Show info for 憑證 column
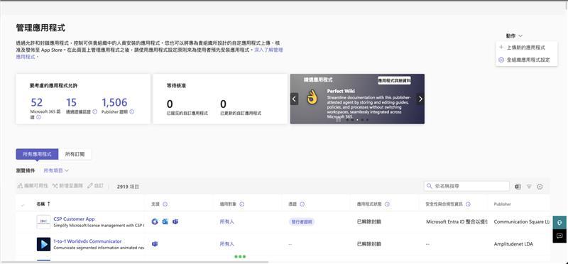 click(x=302, y=204)
